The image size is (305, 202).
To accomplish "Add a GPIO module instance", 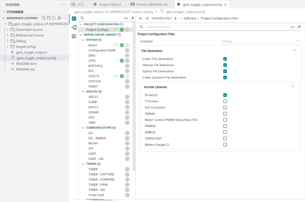I will (x=127, y=61).
